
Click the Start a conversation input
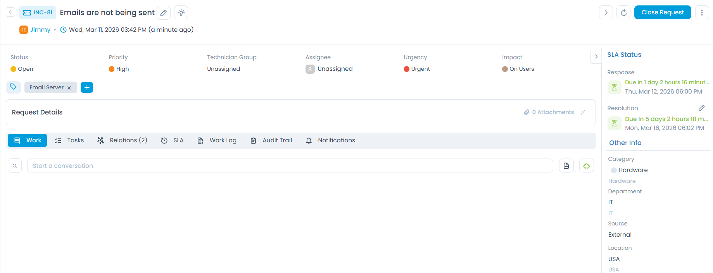(x=290, y=166)
